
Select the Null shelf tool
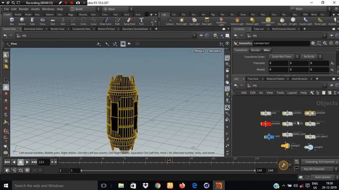[x=63, y=21]
